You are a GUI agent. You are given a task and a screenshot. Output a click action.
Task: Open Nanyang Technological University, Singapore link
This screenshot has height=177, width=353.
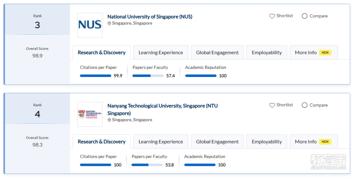(162, 109)
